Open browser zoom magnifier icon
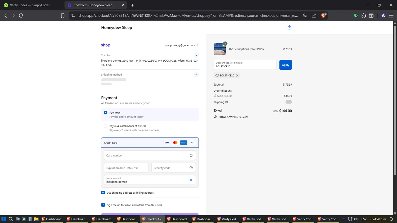The width and height of the screenshot is (397, 223). pos(305,16)
